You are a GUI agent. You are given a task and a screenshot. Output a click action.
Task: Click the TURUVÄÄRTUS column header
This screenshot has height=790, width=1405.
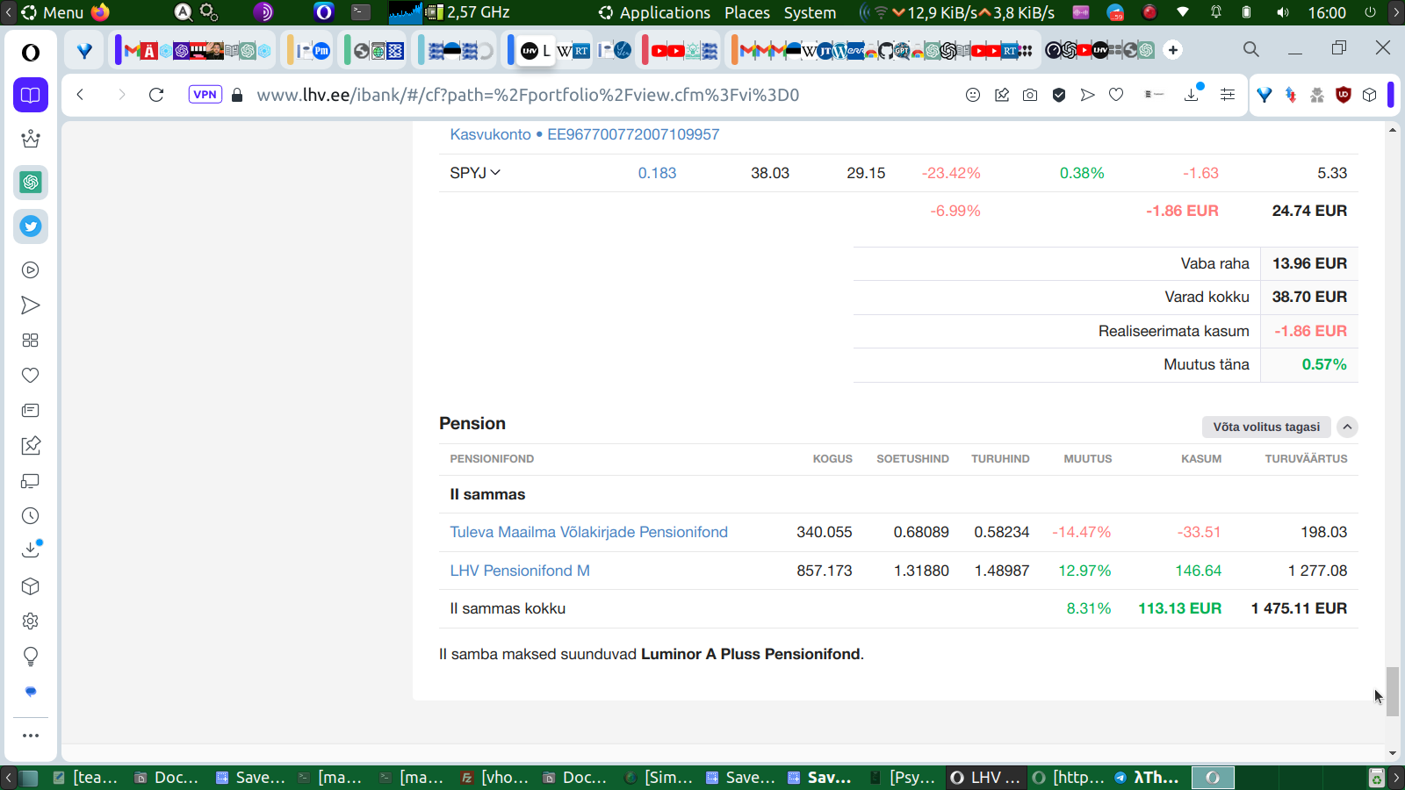coord(1306,459)
